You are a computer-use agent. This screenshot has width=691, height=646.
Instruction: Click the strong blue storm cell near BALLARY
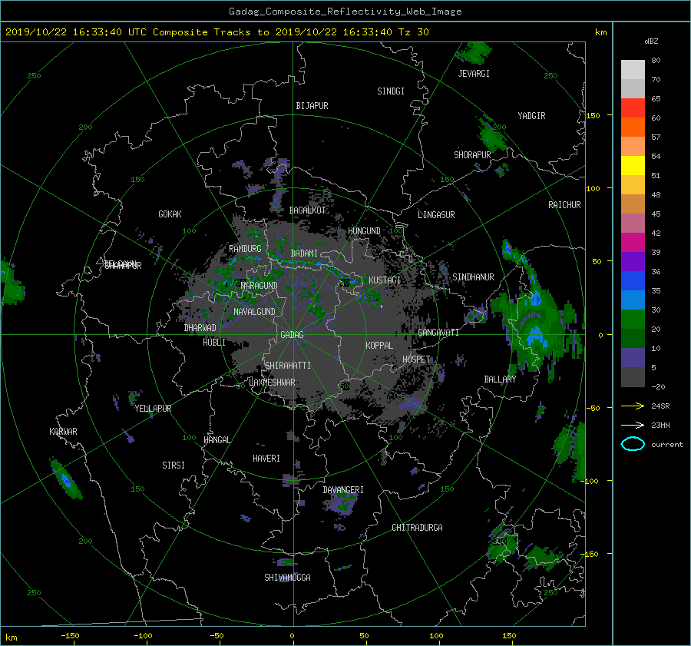pos(535,336)
